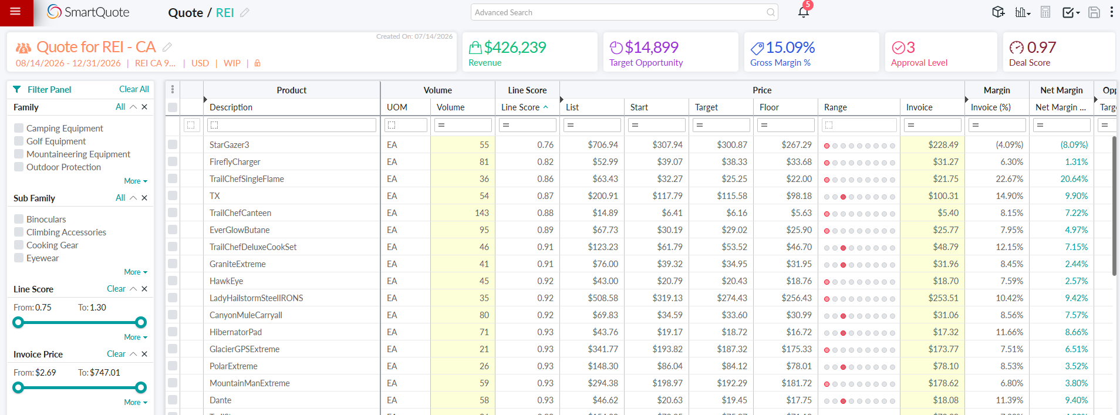Check the Mountaineering Equipment filter
Screen dimensions: 1120x415
tap(19, 154)
